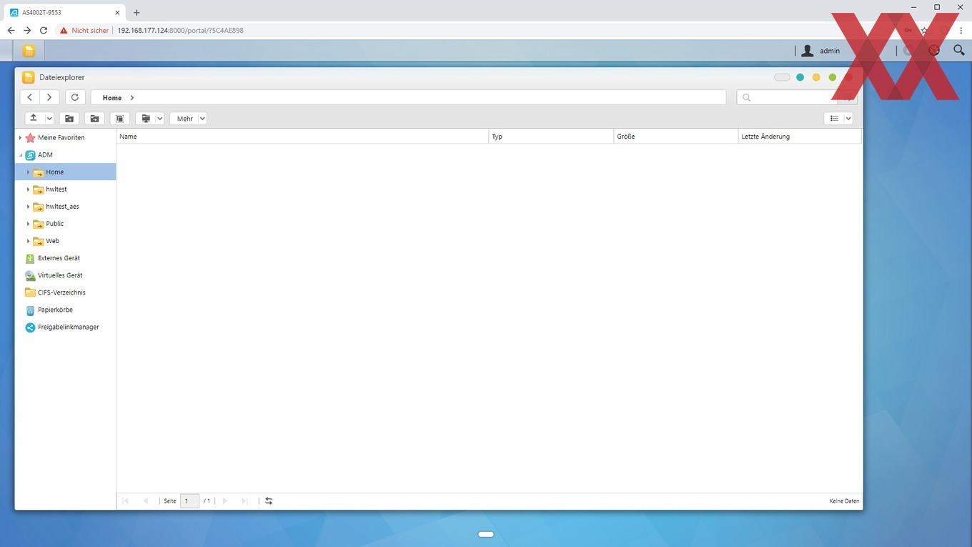The image size is (972, 547).
Task: Select Meine Favoriten in the sidebar
Action: click(x=61, y=137)
